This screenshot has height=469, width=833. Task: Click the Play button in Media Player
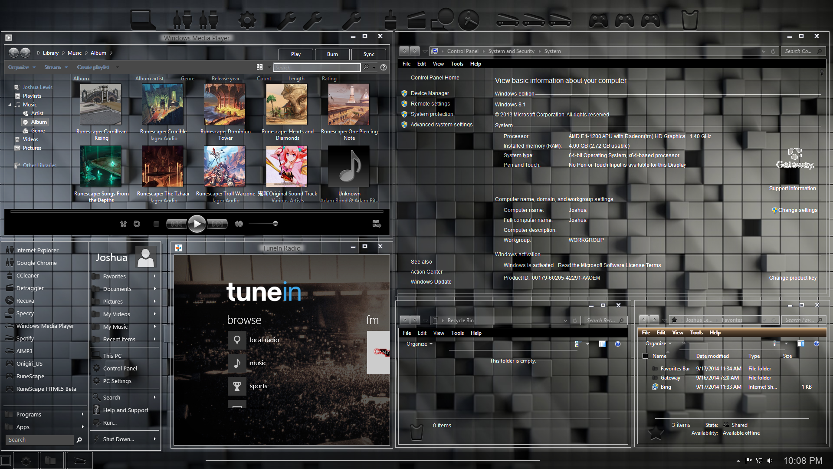(197, 224)
